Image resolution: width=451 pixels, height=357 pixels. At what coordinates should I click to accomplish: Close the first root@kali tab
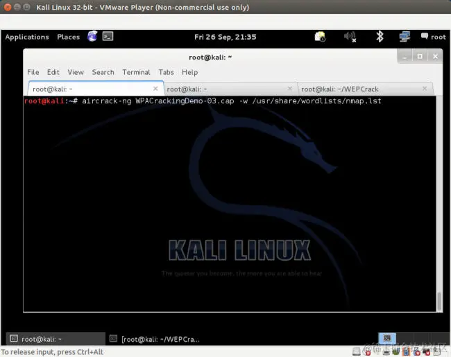point(155,89)
